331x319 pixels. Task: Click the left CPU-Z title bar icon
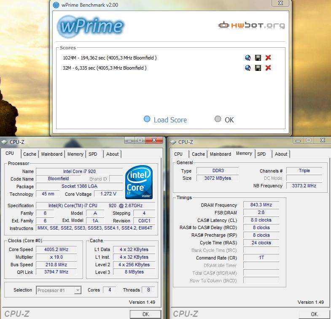pos(4,142)
